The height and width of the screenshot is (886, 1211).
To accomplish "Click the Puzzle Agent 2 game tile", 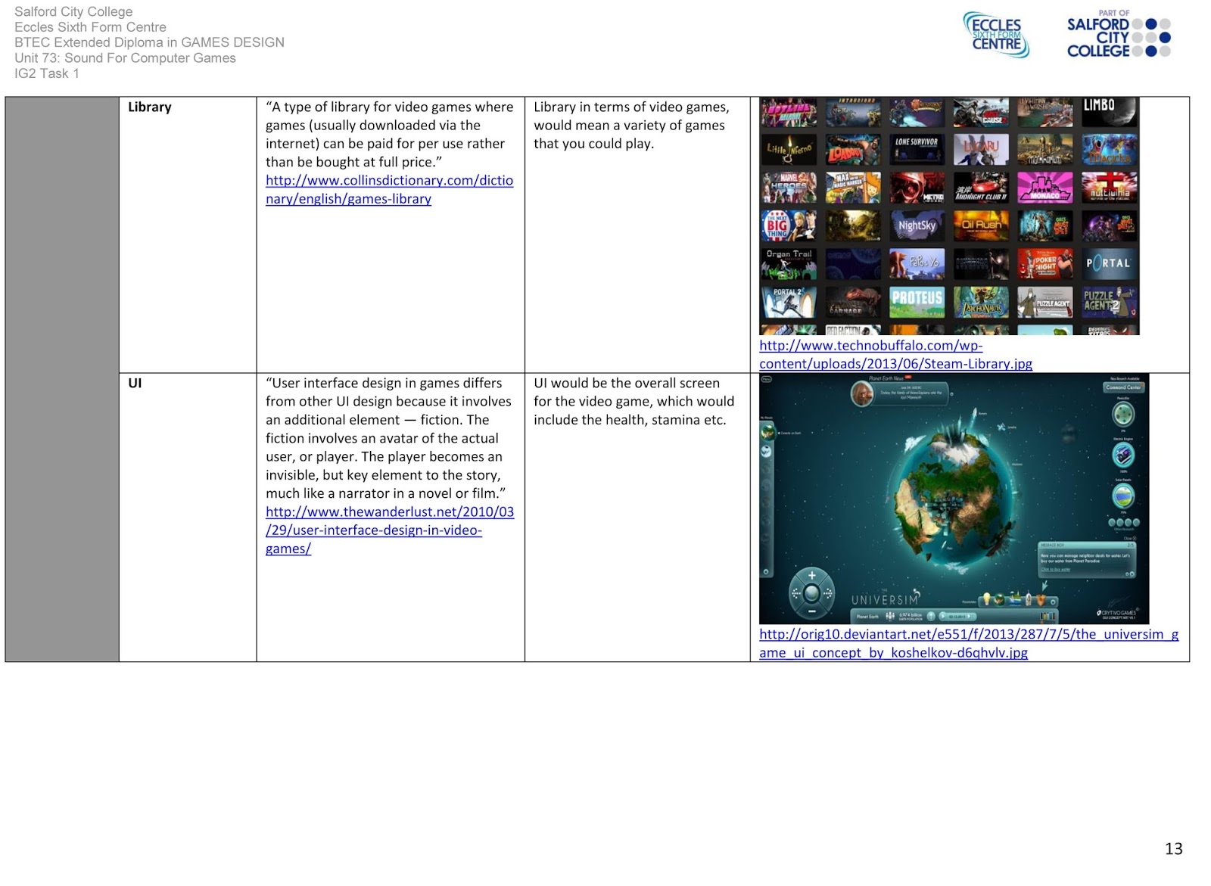I will [1109, 301].
